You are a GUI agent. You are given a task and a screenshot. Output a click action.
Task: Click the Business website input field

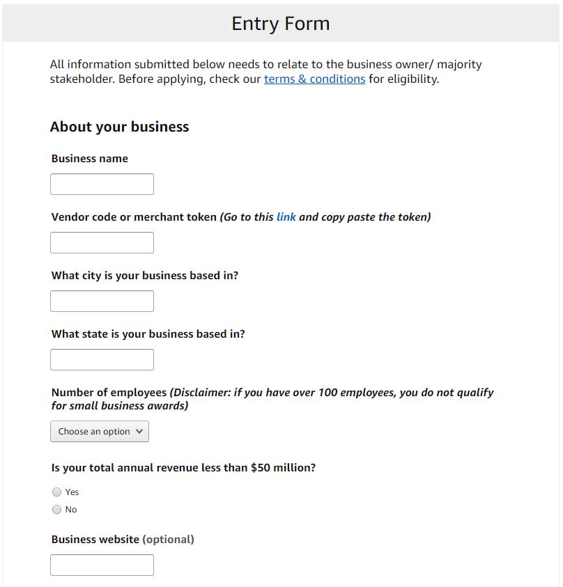[x=102, y=565]
